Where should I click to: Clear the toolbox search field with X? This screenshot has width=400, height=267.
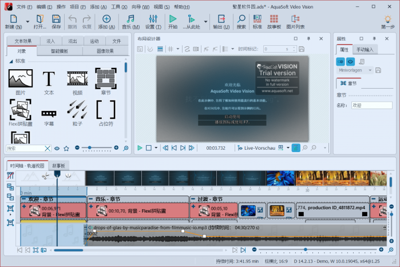tap(47, 148)
